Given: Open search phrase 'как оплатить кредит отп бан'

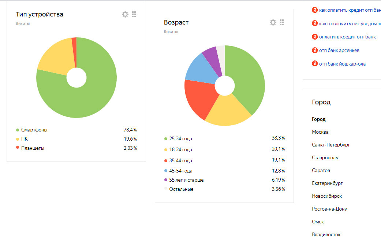Looking at the screenshot, I should point(350,10).
